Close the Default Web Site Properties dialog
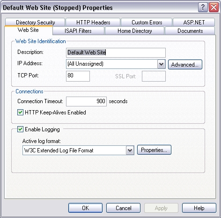Viewport: 221px width, 218px height. [x=214, y=8]
